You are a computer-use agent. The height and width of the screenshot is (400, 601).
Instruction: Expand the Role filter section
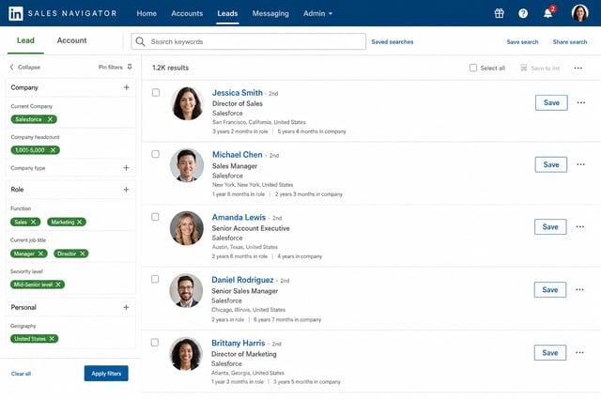click(126, 190)
